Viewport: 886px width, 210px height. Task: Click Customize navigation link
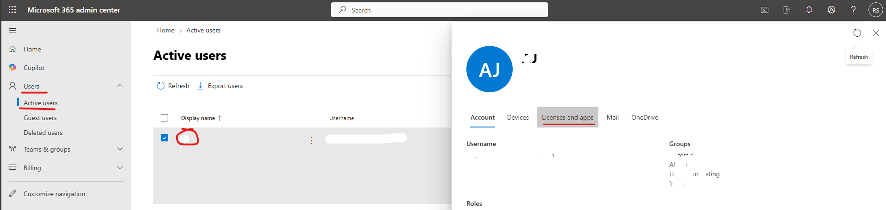(x=55, y=194)
